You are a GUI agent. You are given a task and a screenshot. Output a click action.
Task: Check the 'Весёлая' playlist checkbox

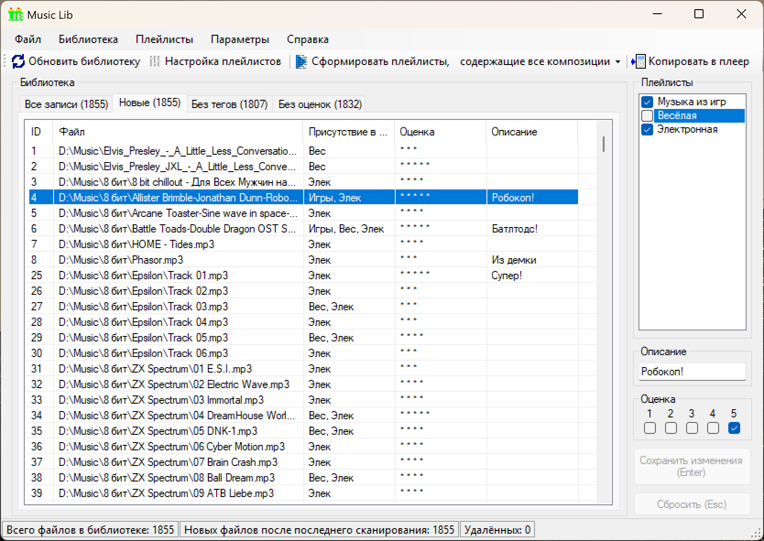647,115
